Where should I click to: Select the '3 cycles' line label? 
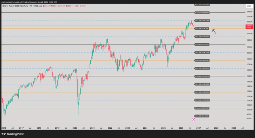(x=202, y=108)
